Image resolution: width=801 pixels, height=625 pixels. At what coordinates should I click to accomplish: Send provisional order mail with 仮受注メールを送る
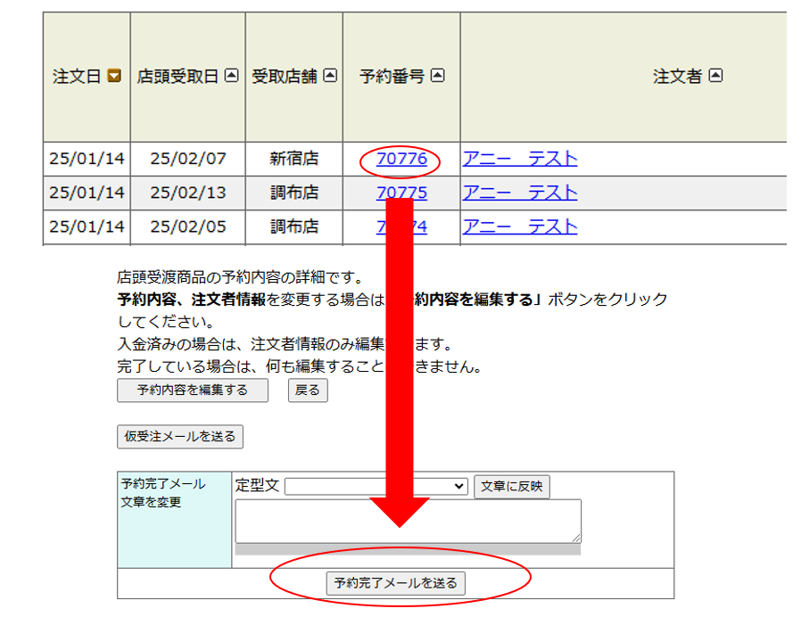[x=180, y=437]
